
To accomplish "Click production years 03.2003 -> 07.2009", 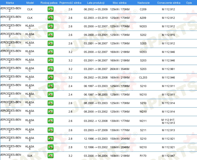I will click(96, 130).
